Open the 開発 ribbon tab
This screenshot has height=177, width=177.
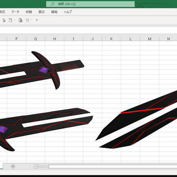(x=54, y=12)
